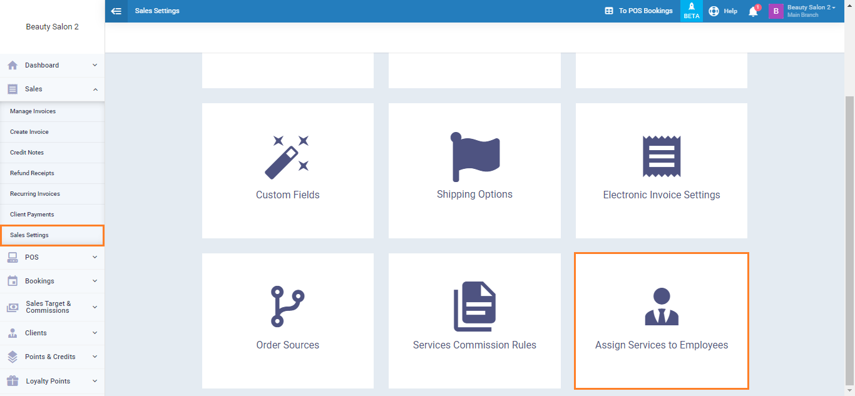Open the Custom Fields label
The height and width of the screenshot is (396, 855).
(288, 195)
